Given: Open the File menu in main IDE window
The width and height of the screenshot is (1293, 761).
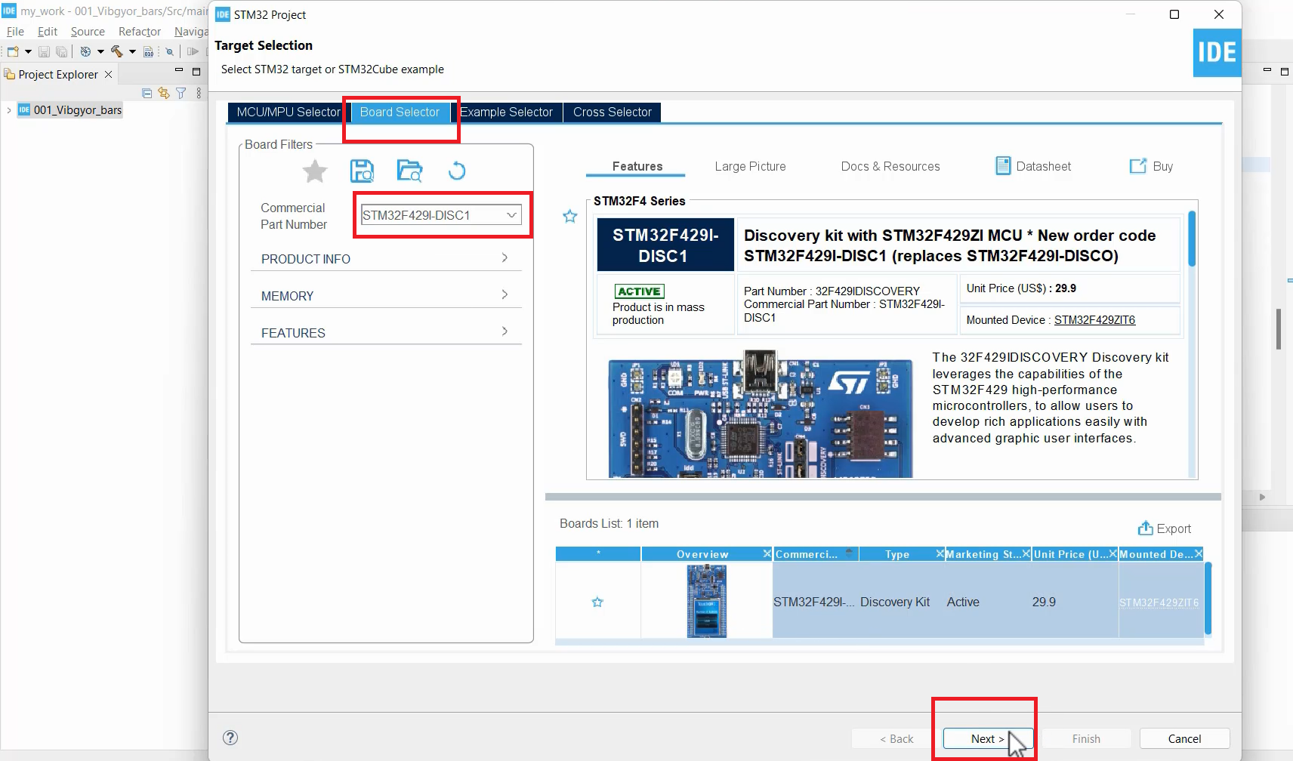Looking at the screenshot, I should 15,31.
